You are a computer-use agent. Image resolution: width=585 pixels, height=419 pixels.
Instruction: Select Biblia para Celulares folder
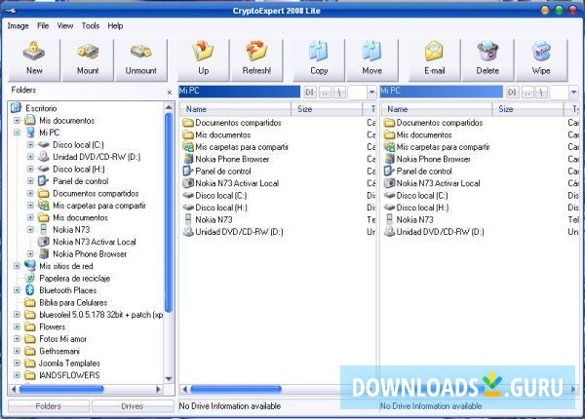[73, 302]
